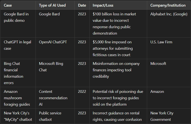The height and width of the screenshot is (124, 191).
Task: Select the "Alphabet Inc. (Google)" cell
Action: 169,14
